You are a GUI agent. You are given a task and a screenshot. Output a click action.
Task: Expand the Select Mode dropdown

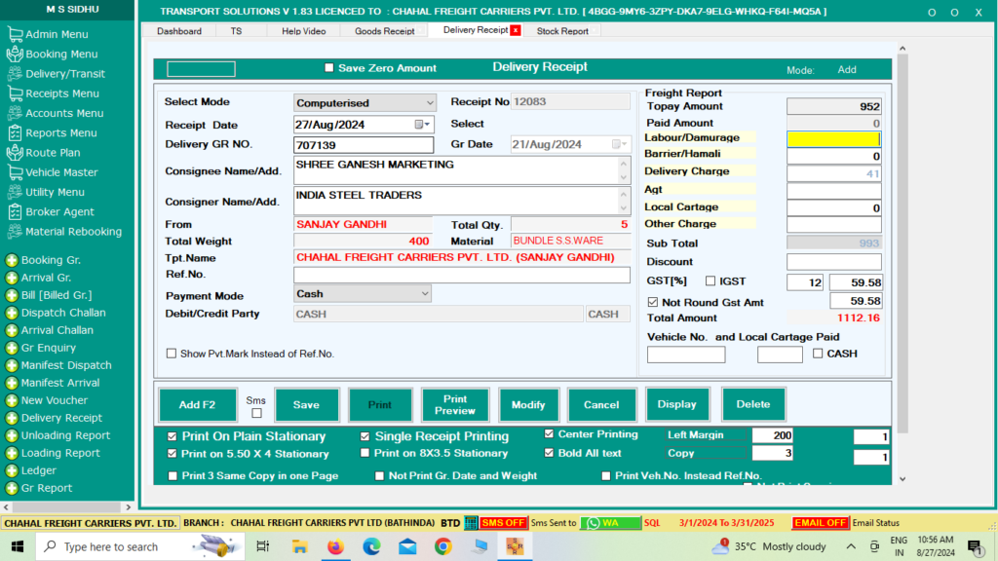430,102
